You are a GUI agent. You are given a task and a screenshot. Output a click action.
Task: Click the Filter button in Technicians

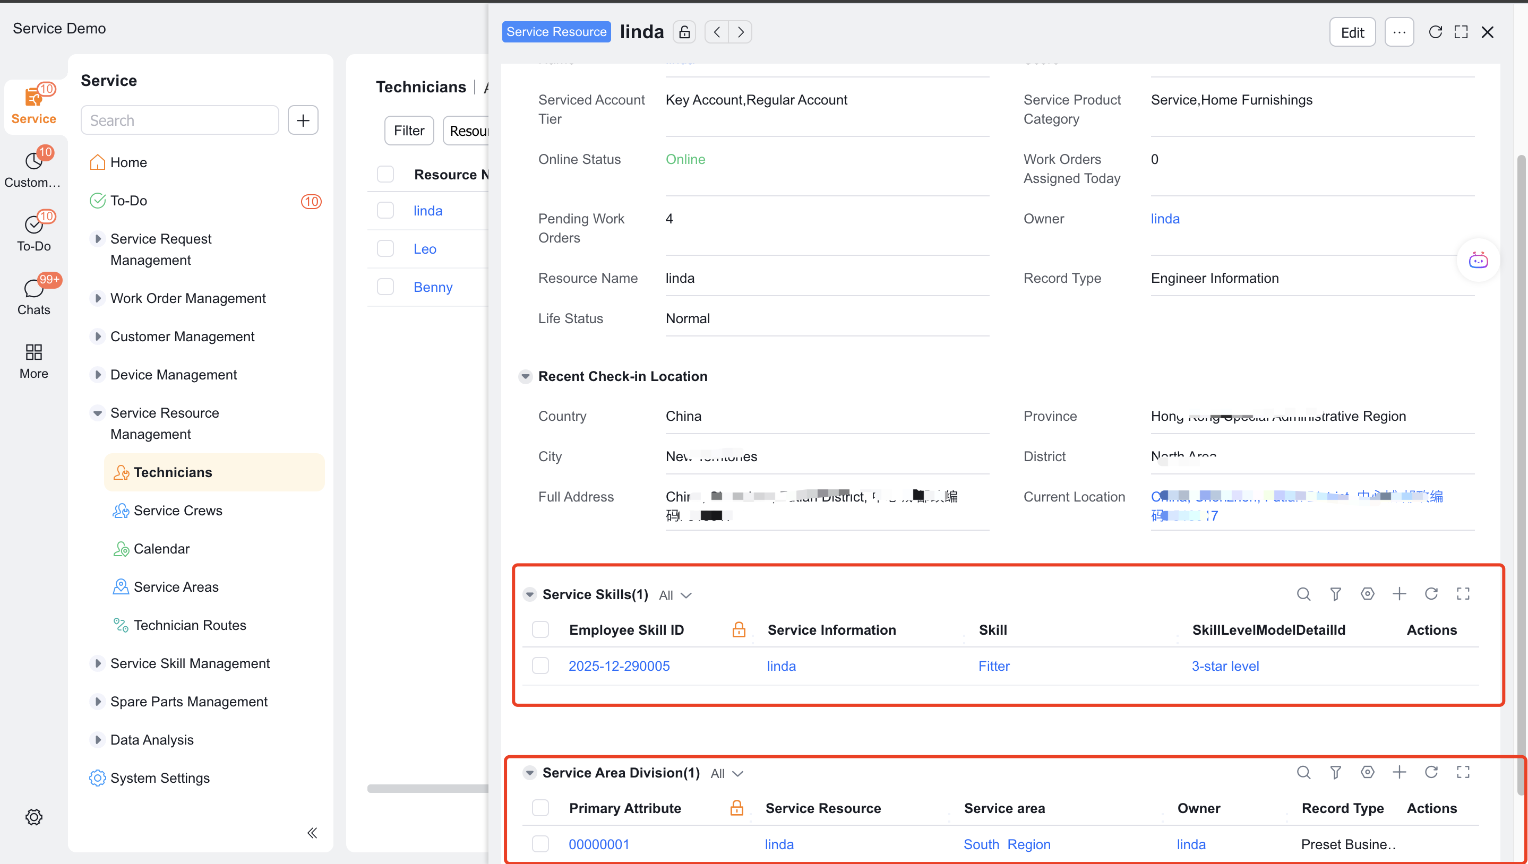(409, 131)
